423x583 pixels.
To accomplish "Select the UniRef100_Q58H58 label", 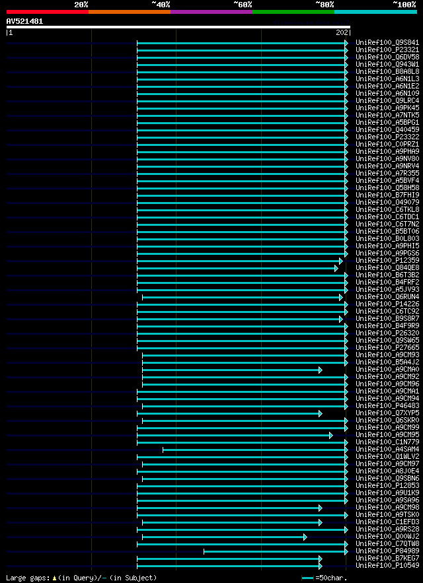I will [x=387, y=188].
